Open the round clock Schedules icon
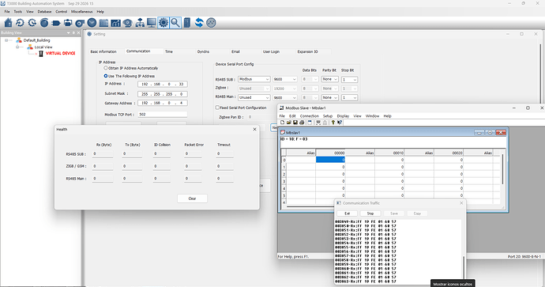Viewport: 545px width, 287px height. (x=92, y=23)
